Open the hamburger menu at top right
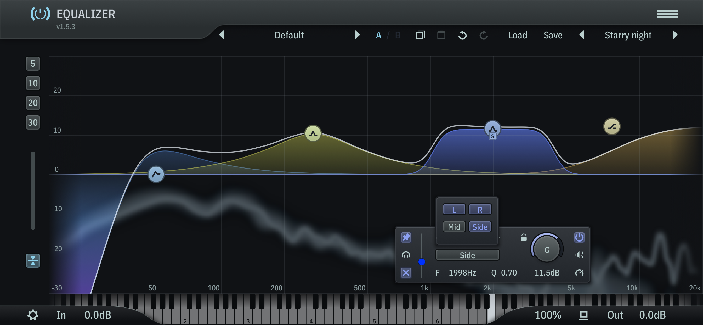The height and width of the screenshot is (325, 703). (x=667, y=14)
